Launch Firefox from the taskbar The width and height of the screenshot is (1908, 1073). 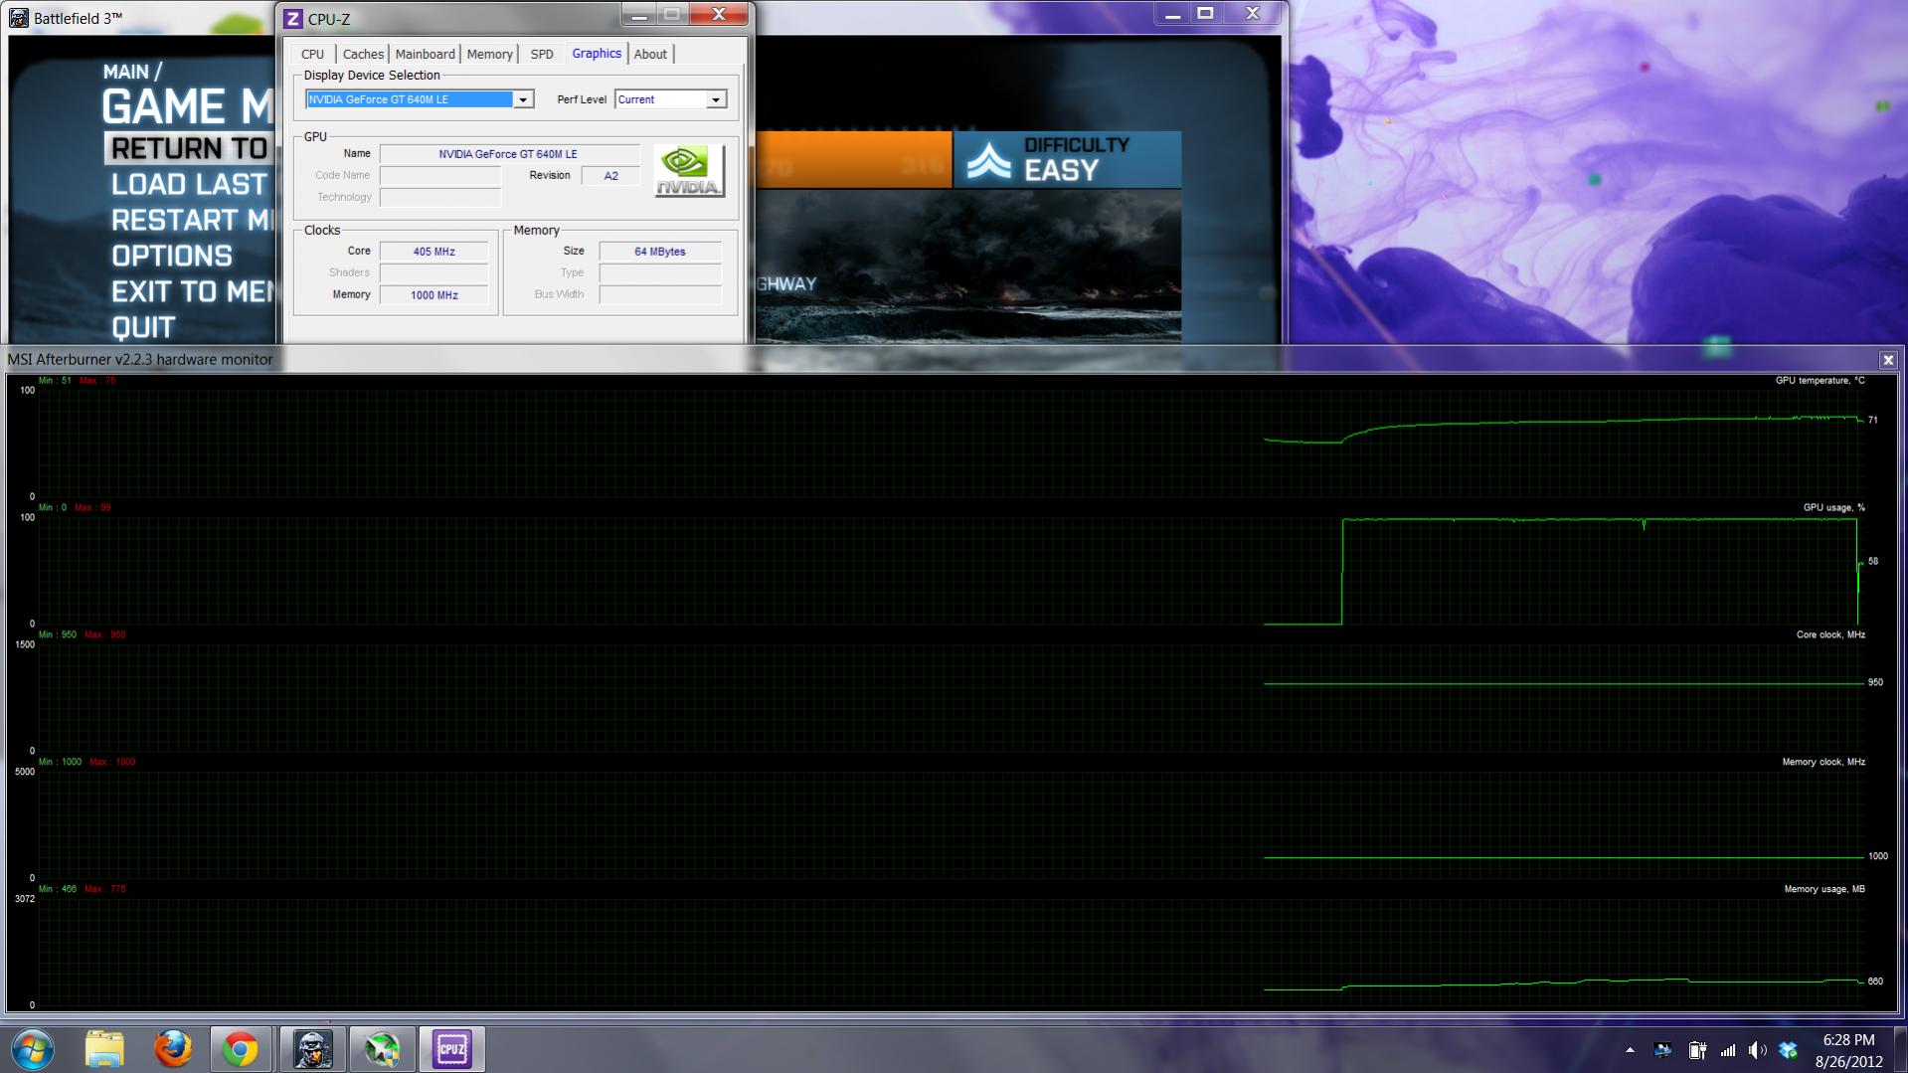pyautogui.click(x=173, y=1049)
